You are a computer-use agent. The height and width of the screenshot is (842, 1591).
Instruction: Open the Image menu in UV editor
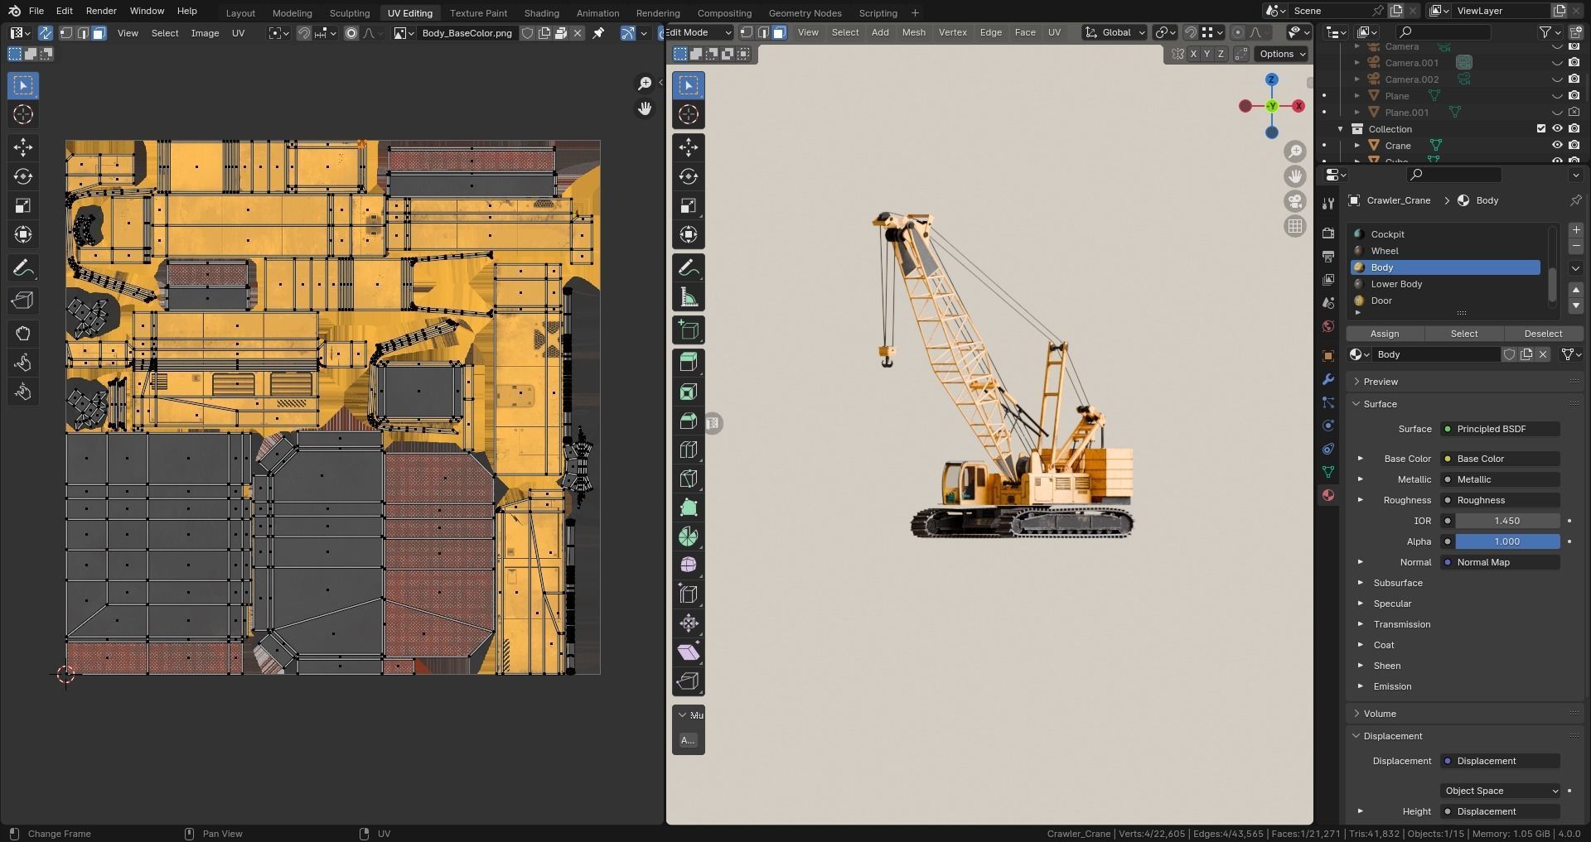pos(205,33)
